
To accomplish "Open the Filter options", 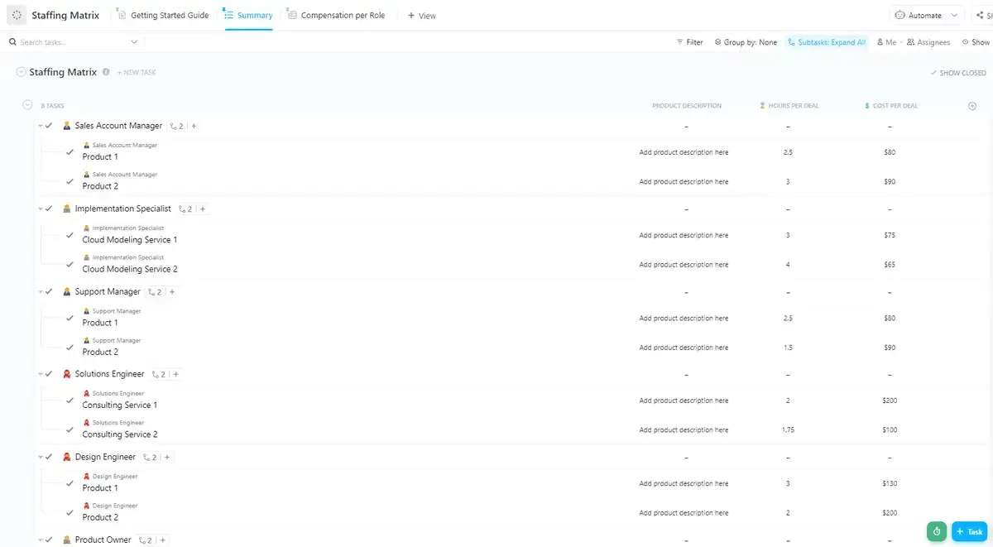I will [689, 42].
